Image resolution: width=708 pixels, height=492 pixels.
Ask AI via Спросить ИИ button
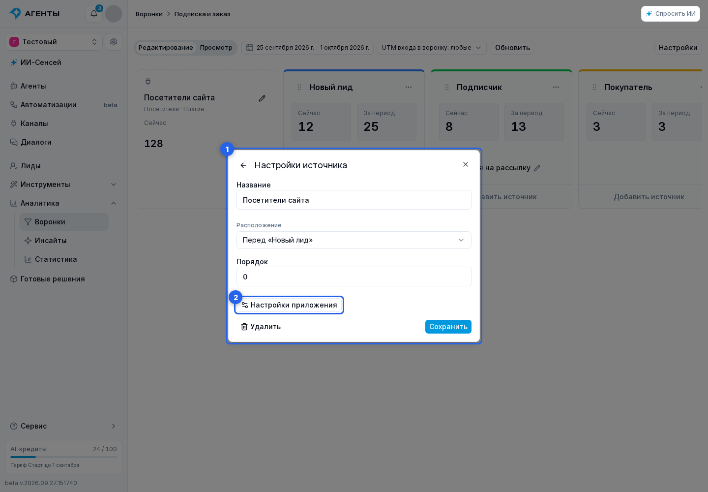[x=671, y=14]
